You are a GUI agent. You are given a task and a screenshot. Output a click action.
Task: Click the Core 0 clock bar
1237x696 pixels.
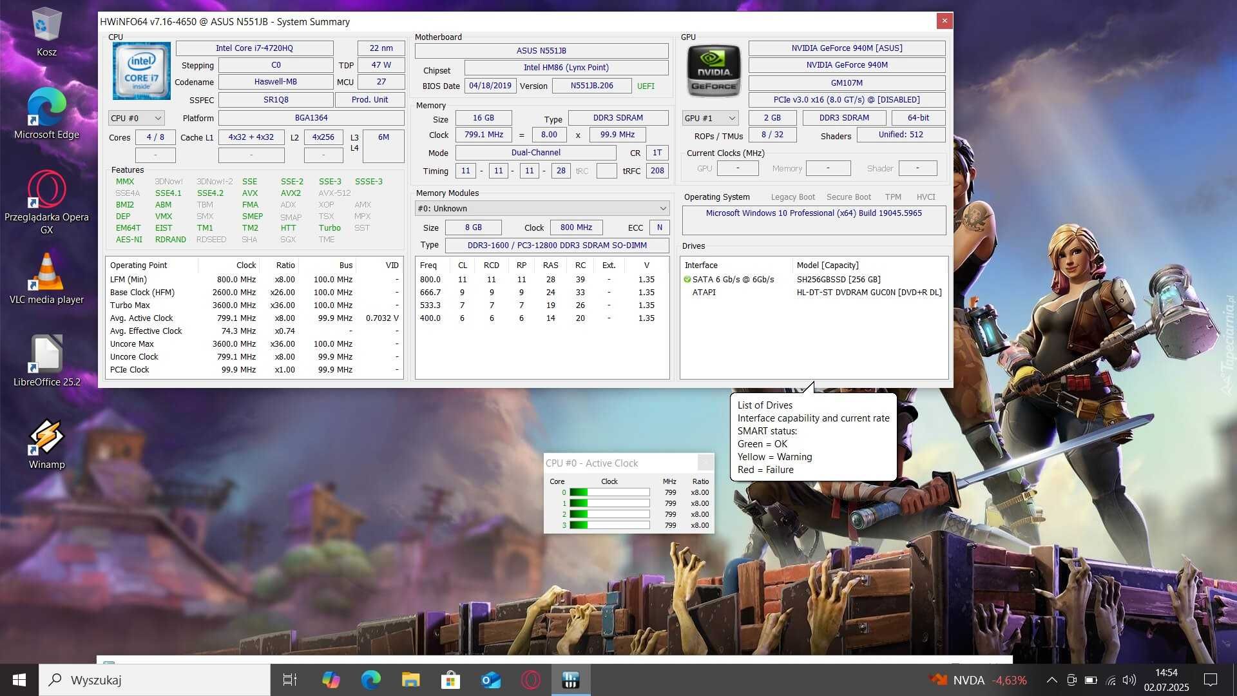point(609,492)
